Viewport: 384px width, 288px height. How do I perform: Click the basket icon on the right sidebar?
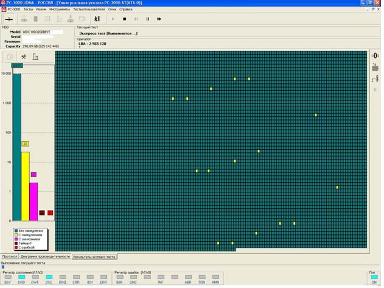click(375, 67)
